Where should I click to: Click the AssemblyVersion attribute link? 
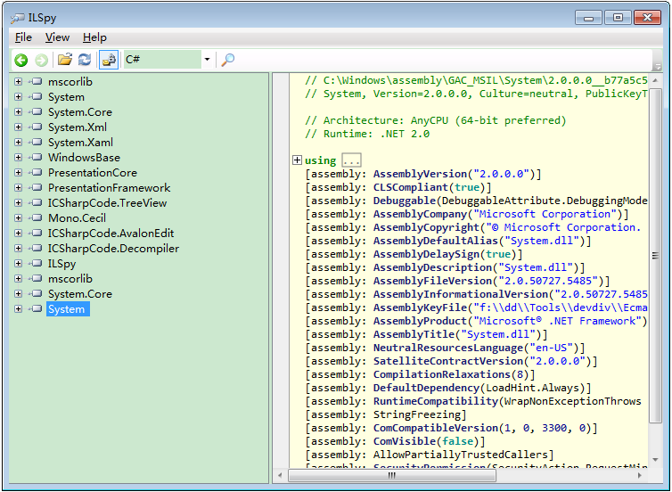coord(420,174)
